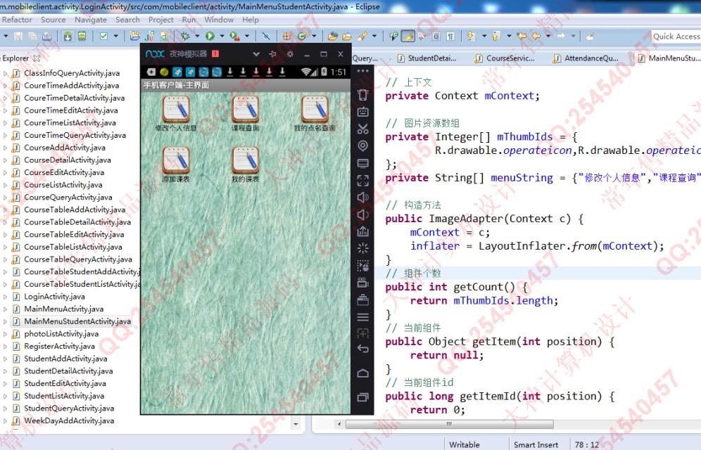Viewport: 701px width, 450px height.
Task: Tap 课程查询 app icon in emulator
Action: tap(246, 113)
